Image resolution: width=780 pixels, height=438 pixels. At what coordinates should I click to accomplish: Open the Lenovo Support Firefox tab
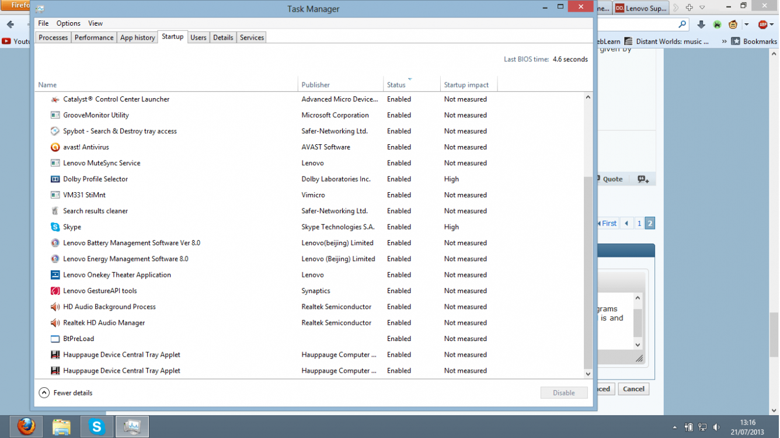[640, 8]
